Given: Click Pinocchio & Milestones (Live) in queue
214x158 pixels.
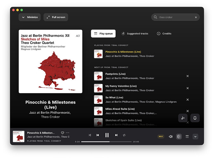Looking at the screenshot, I should click(123, 52).
